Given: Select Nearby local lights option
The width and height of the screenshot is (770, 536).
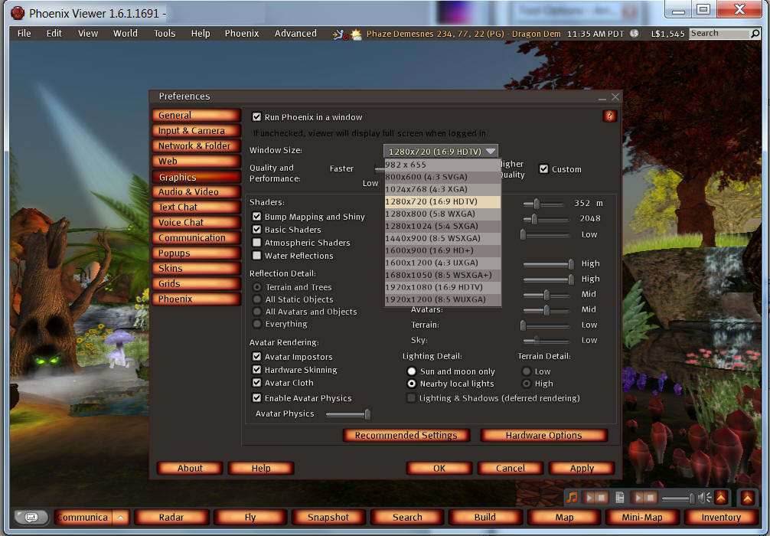Looking at the screenshot, I should click(412, 384).
